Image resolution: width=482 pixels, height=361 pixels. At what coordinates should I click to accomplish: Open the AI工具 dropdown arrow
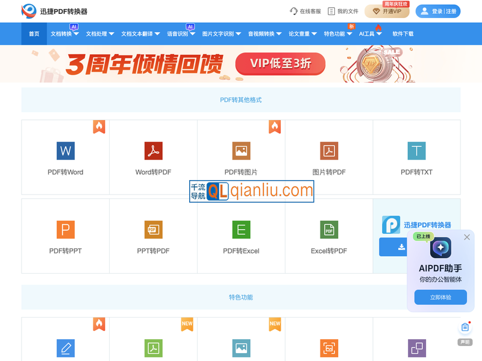(374, 34)
